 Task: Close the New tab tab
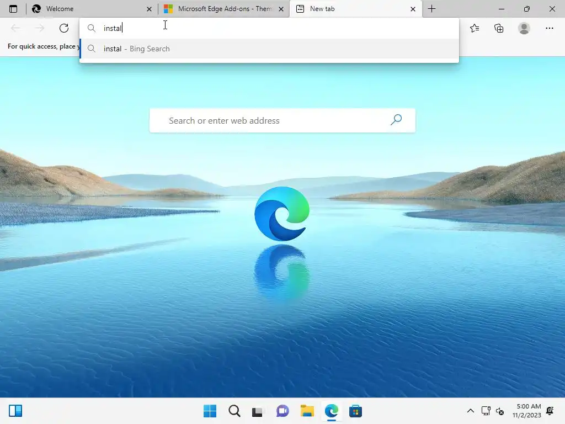point(413,9)
